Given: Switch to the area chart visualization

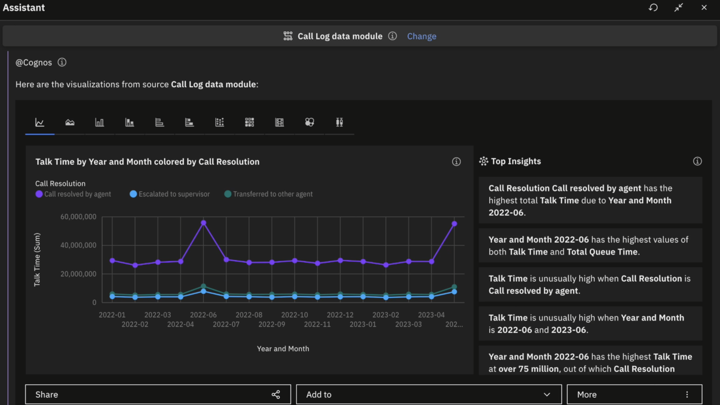Looking at the screenshot, I should [70, 122].
